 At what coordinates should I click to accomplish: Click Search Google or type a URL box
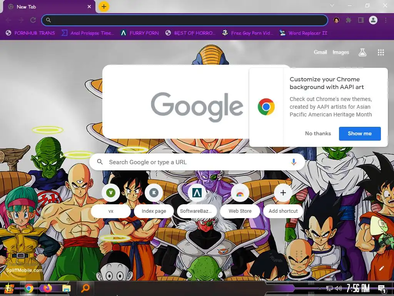click(x=197, y=162)
